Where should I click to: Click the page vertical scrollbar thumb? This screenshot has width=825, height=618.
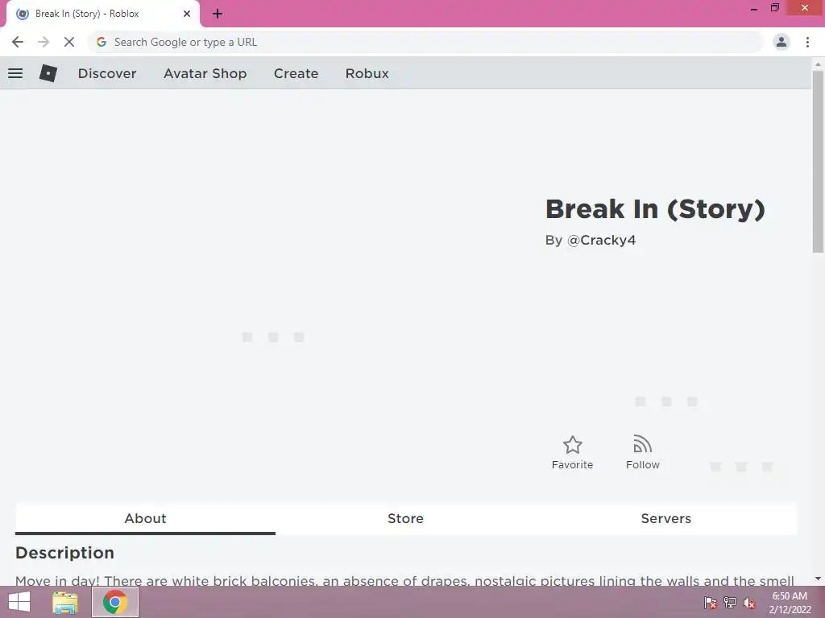(818, 161)
